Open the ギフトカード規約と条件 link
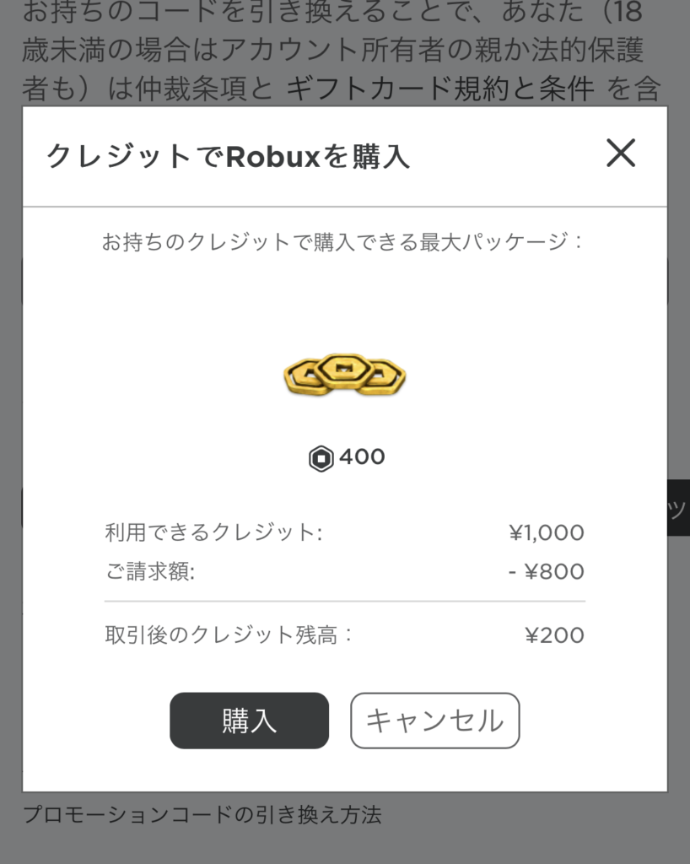 (440, 88)
